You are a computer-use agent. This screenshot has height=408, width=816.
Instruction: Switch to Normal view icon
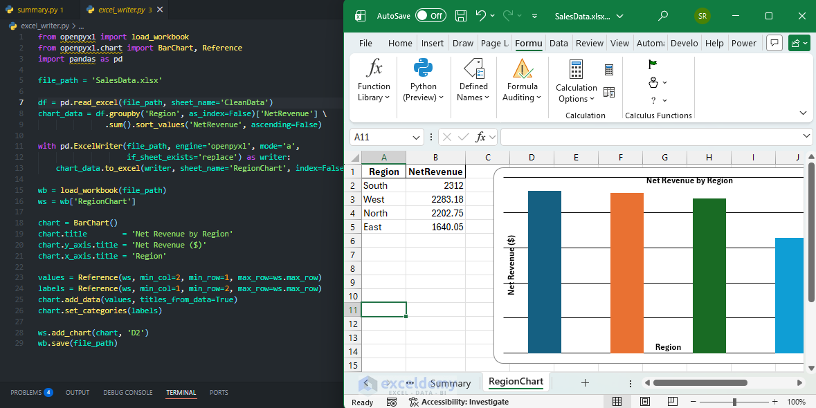click(617, 402)
